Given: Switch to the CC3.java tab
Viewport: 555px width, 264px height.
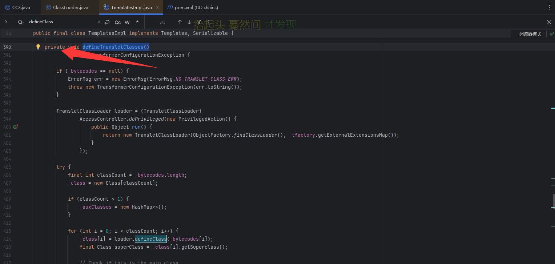Looking at the screenshot, I should 20,7.
